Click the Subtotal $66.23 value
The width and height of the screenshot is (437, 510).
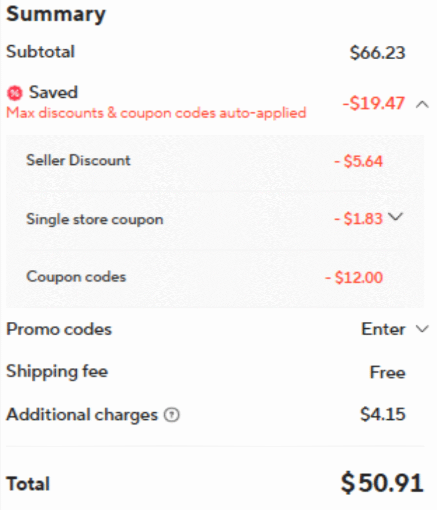point(377,52)
